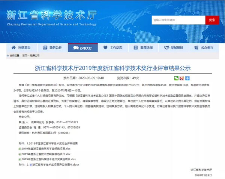Click the blue plus more-share icon
This screenshot has height=179, width=225.
187,78
